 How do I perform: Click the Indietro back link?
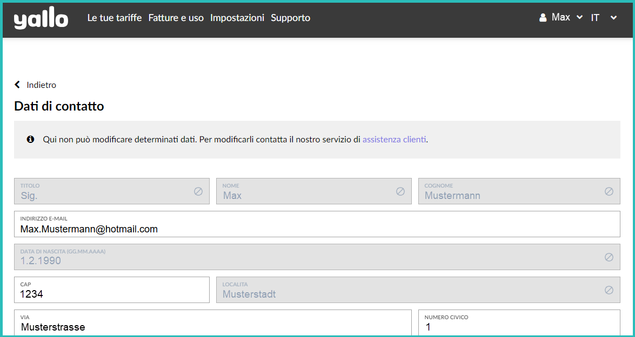41,85
